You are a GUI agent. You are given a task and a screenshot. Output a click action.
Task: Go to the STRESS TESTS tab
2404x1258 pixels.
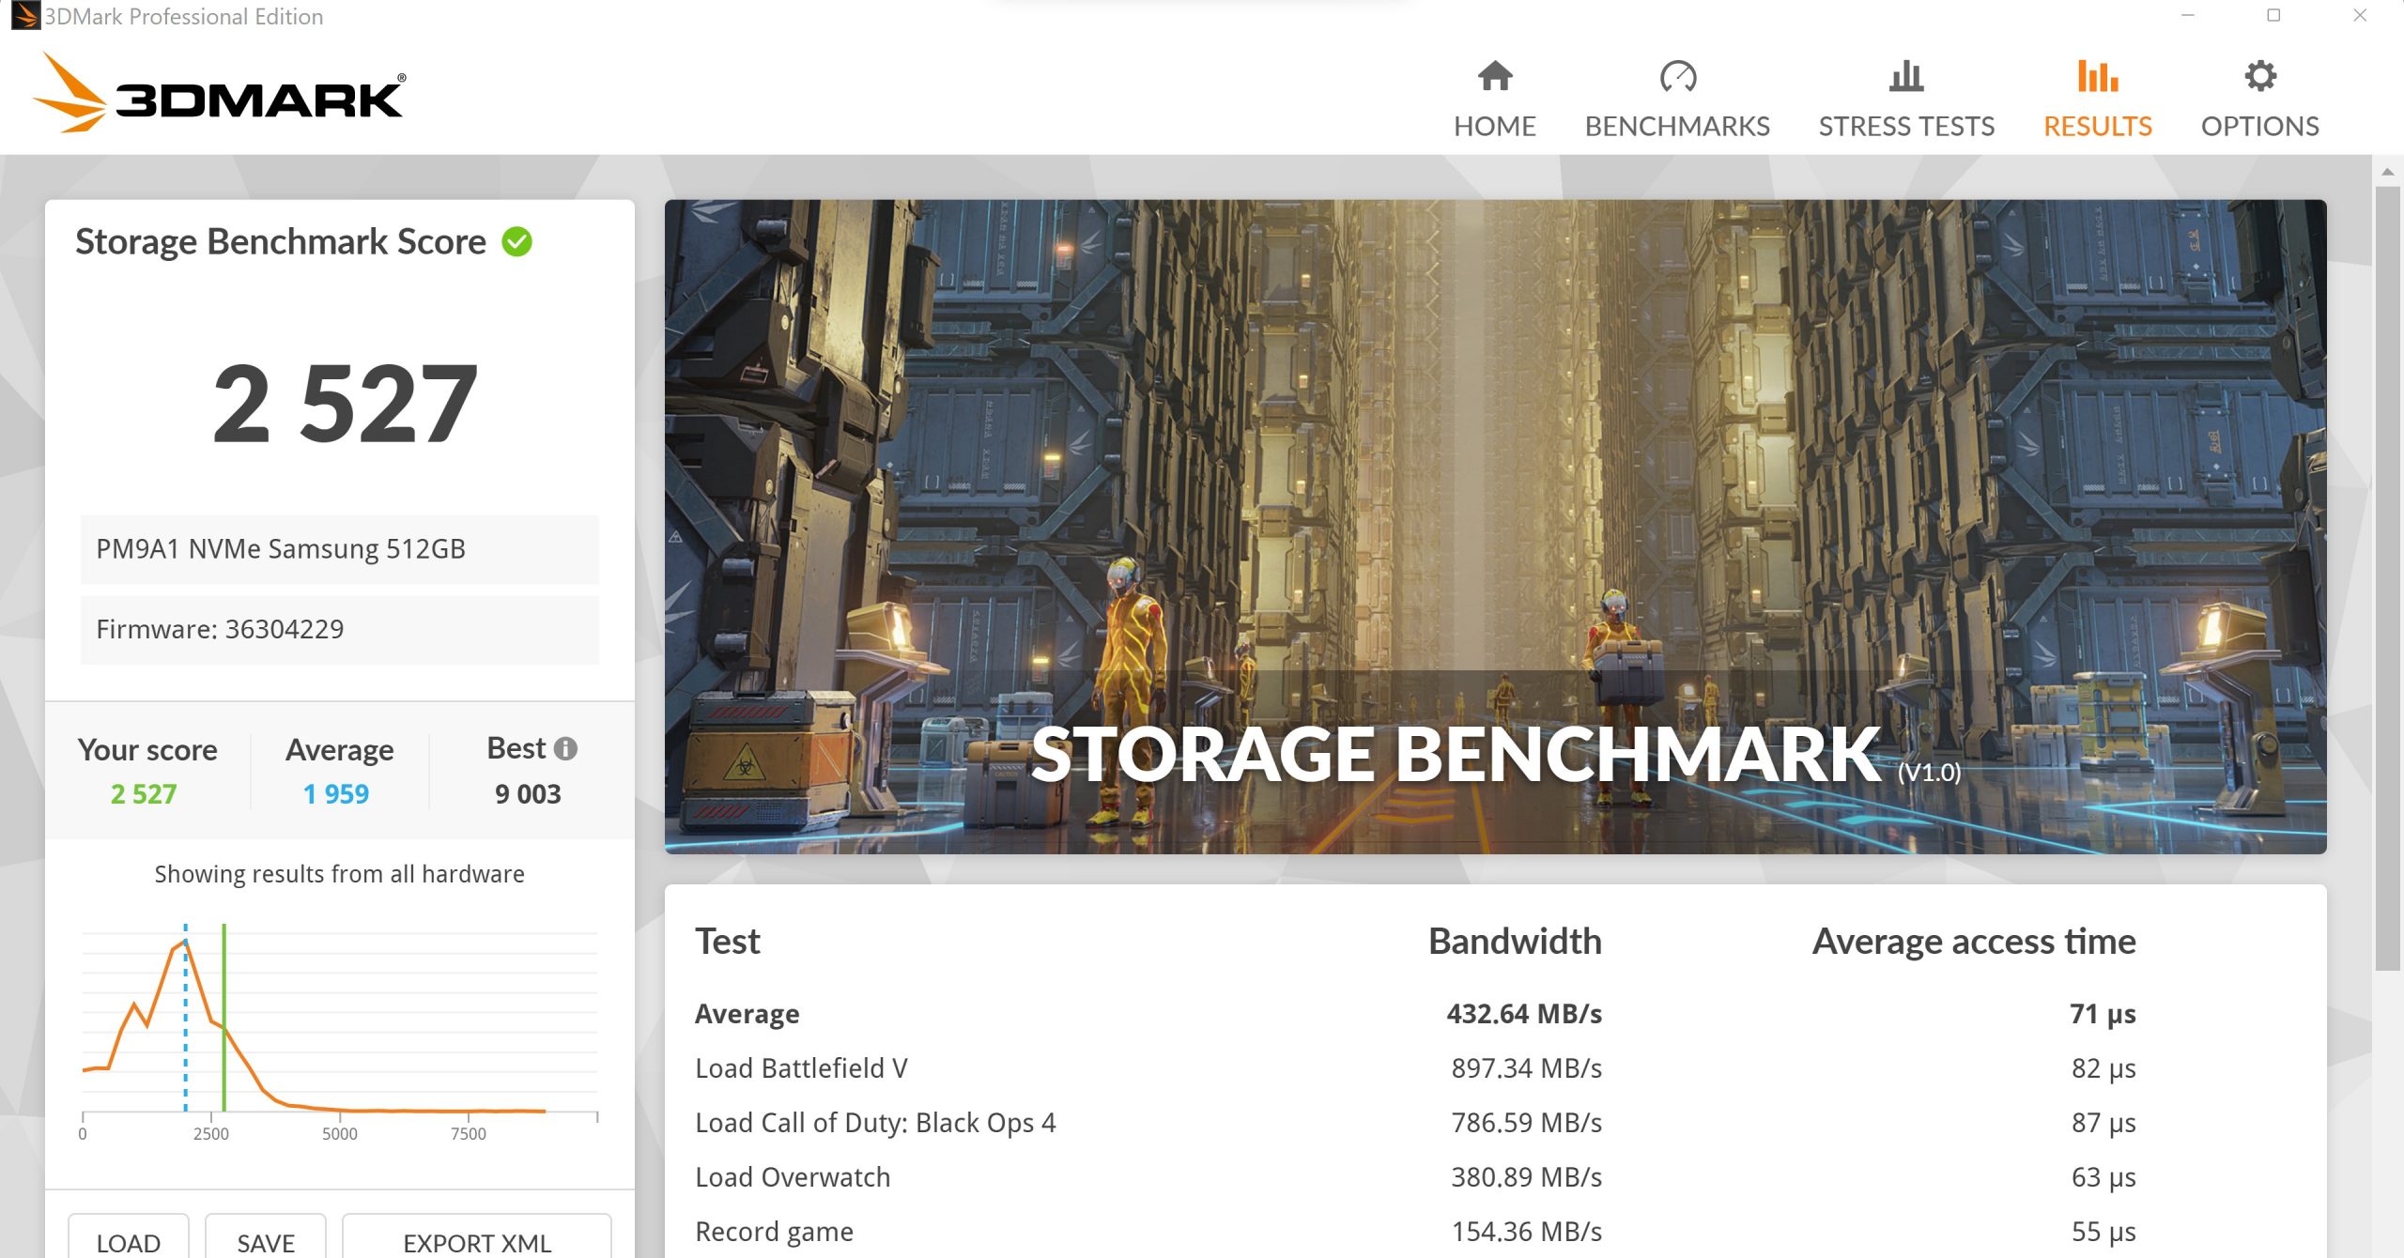1905,100
